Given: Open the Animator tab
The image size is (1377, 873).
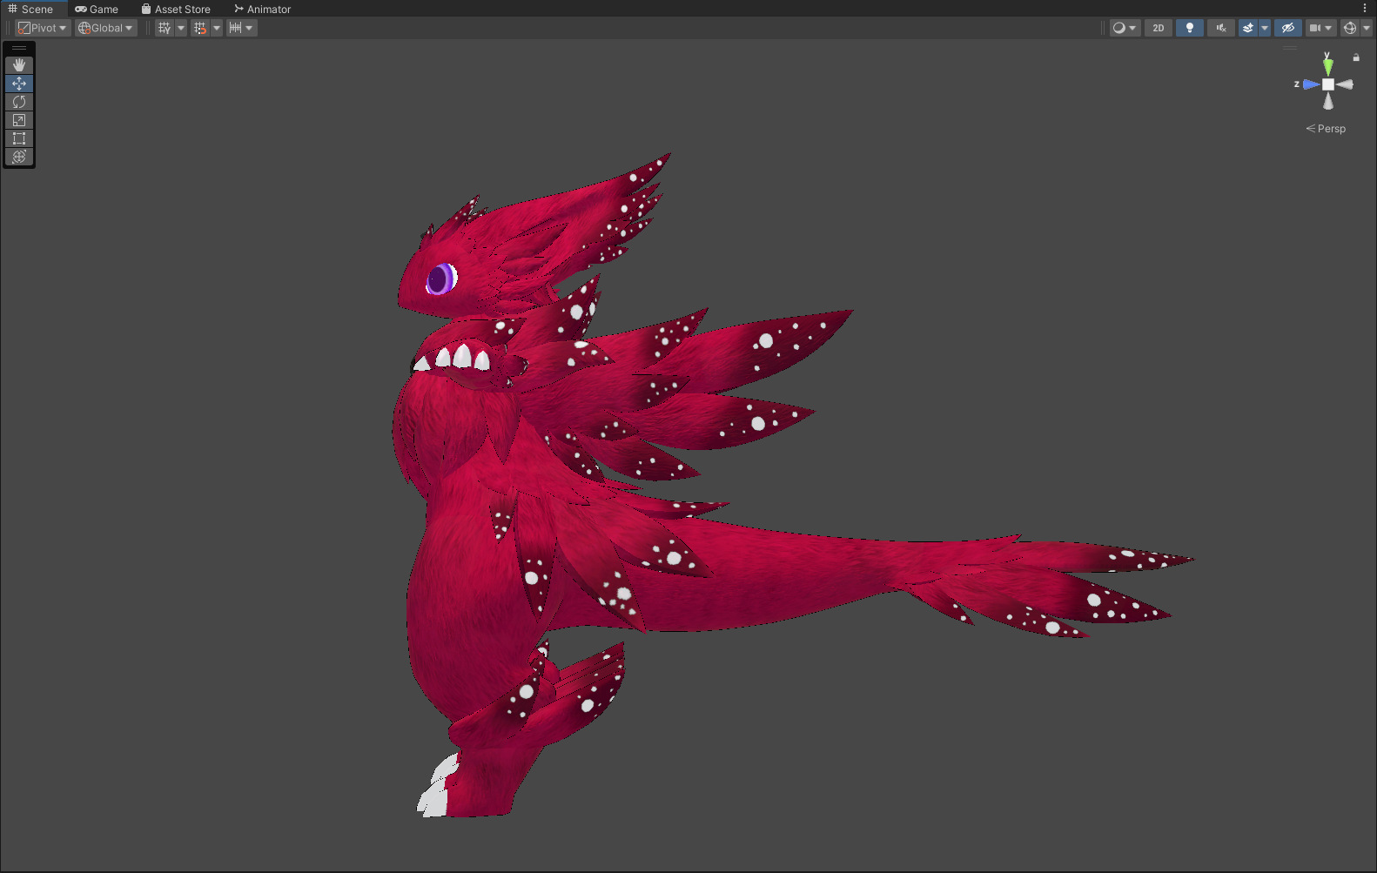Looking at the screenshot, I should click(262, 9).
